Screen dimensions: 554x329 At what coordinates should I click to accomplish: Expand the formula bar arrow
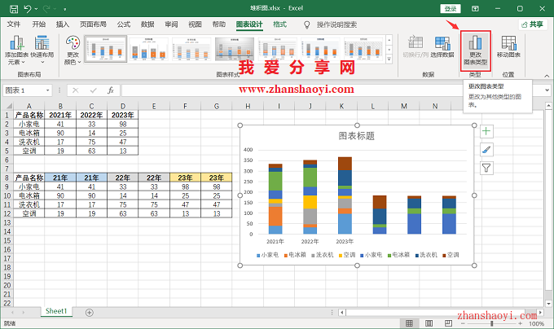547,90
